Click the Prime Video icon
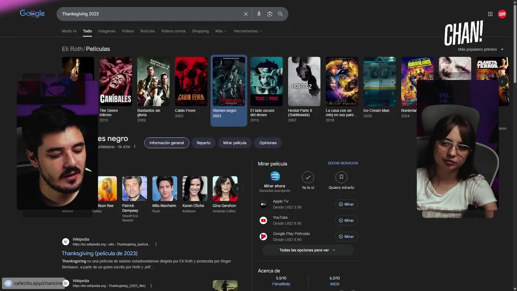Viewport: 517px width, 291px height. (x=275, y=176)
